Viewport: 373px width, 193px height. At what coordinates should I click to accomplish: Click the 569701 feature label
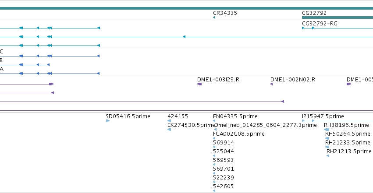point(224,169)
